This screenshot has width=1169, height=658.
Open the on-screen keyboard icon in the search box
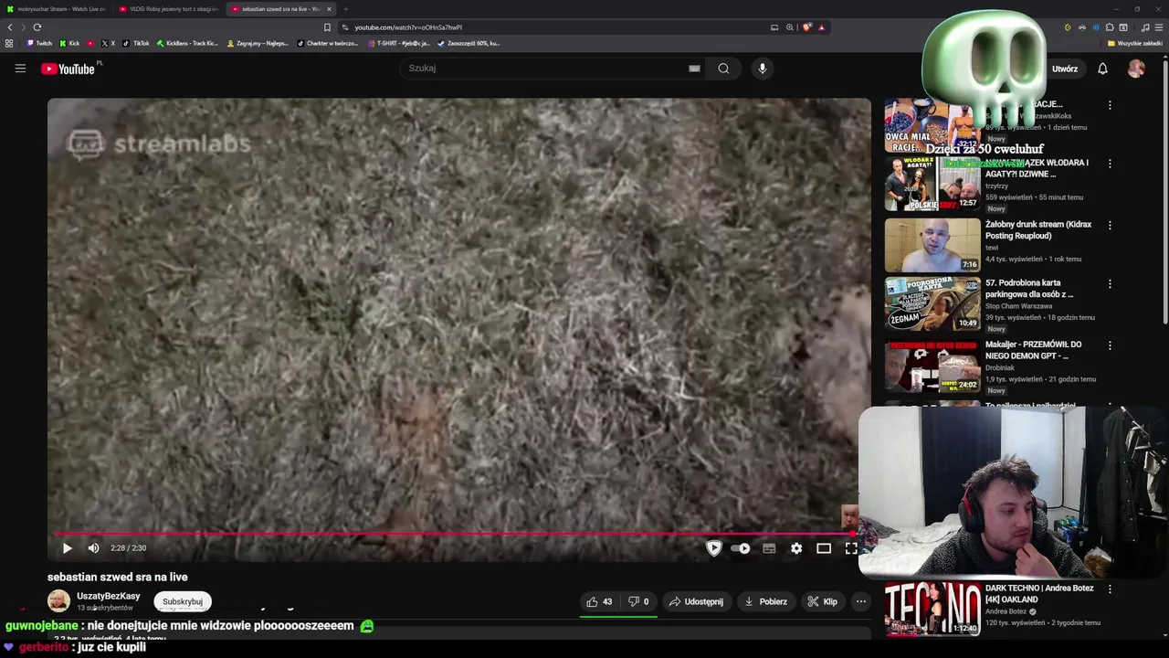tap(694, 69)
